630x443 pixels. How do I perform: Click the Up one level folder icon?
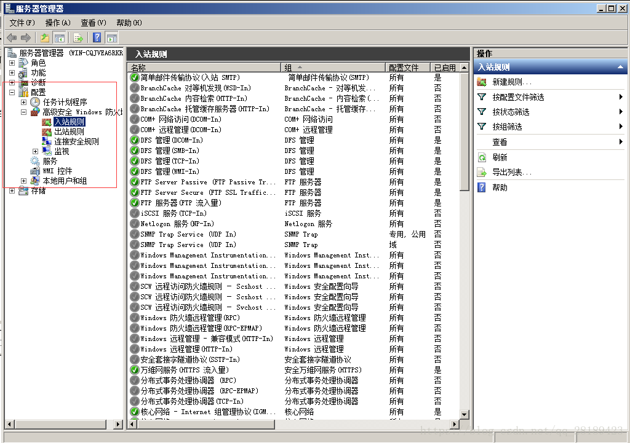(x=44, y=37)
